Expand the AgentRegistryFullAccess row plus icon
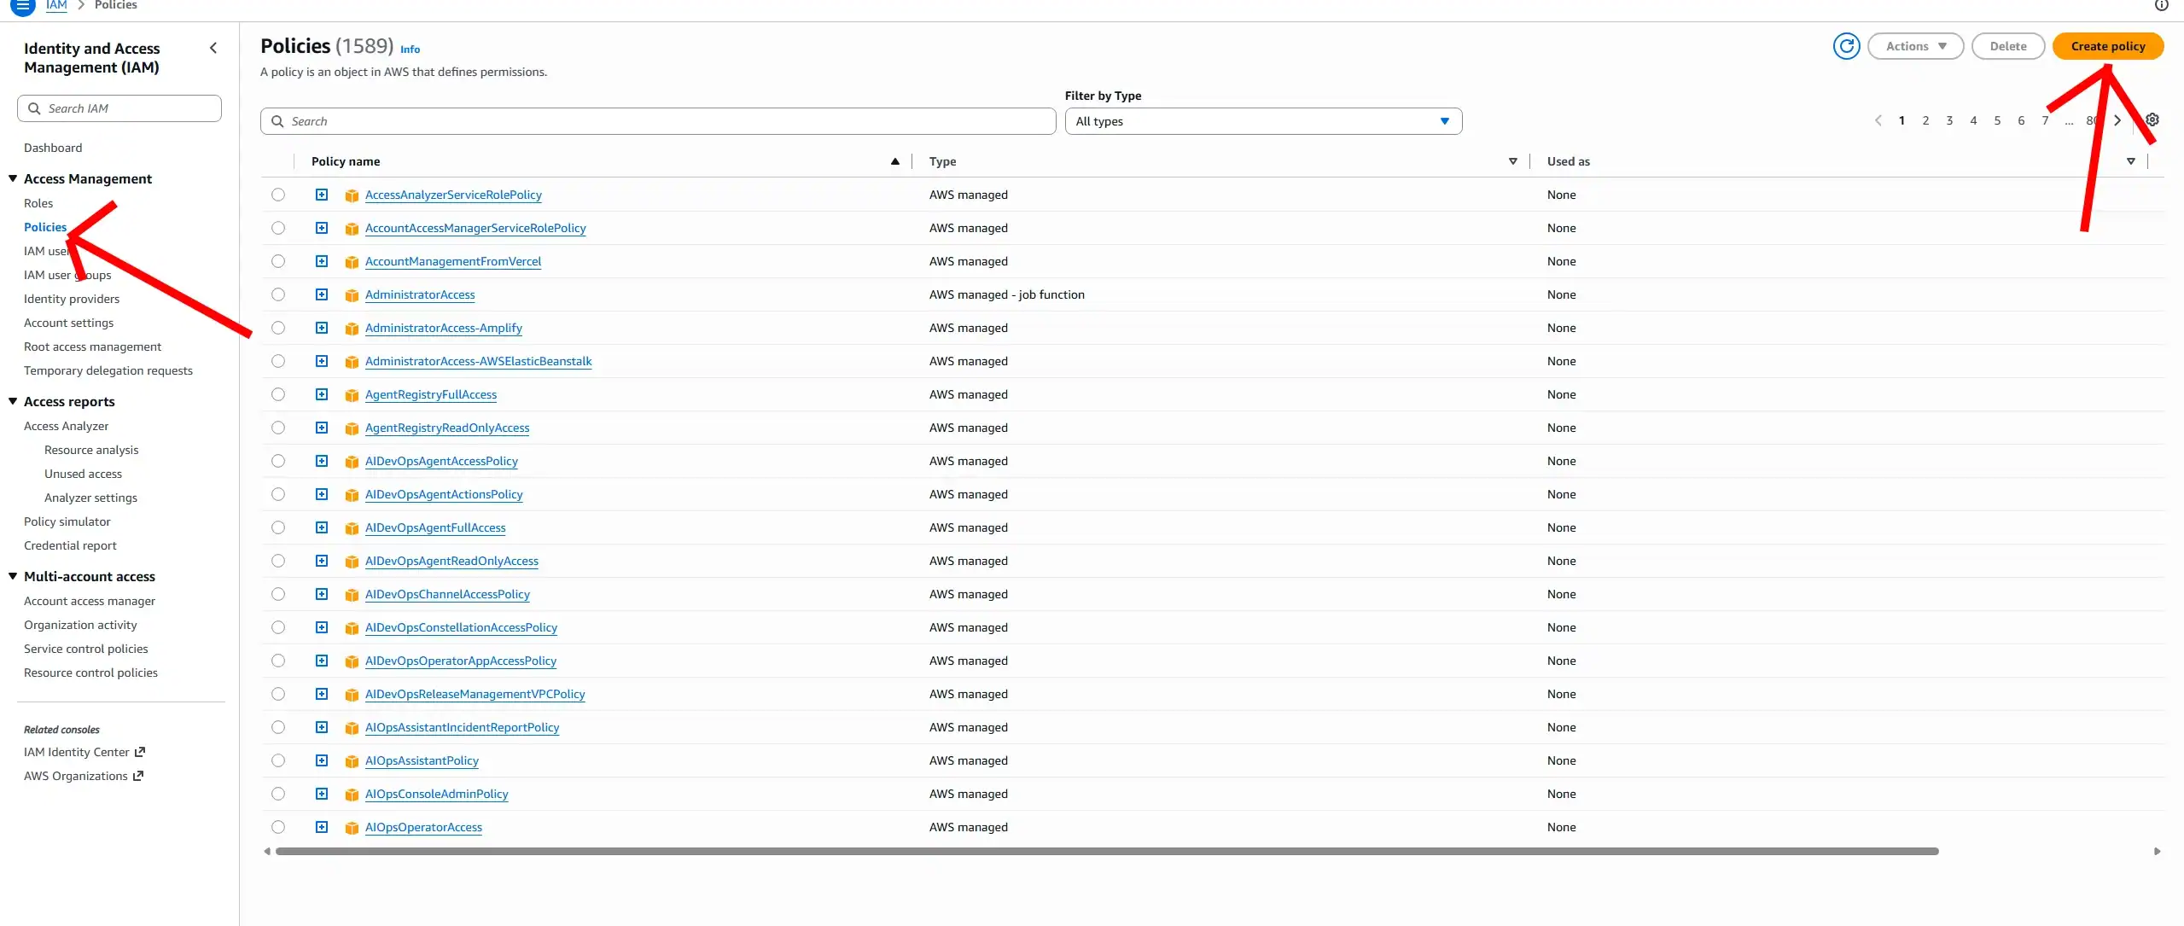Image resolution: width=2184 pixels, height=926 pixels. tap(322, 394)
